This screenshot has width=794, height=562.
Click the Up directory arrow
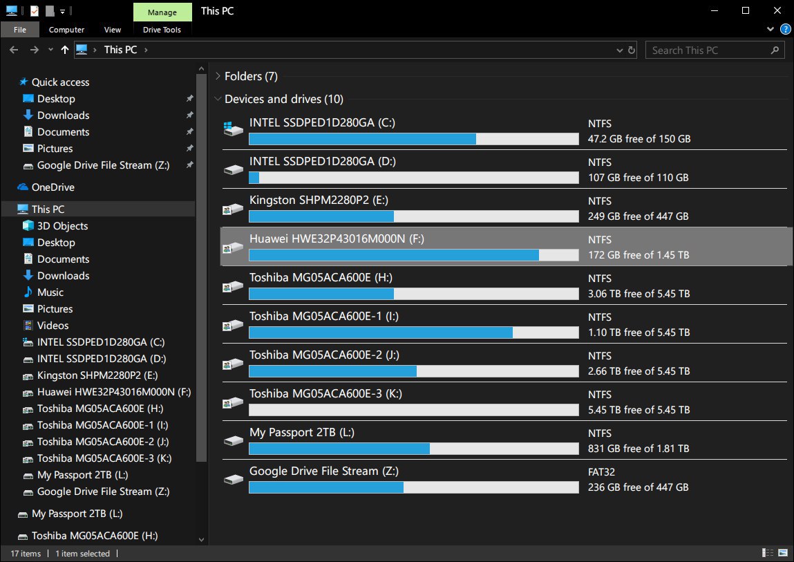pyautogui.click(x=65, y=50)
